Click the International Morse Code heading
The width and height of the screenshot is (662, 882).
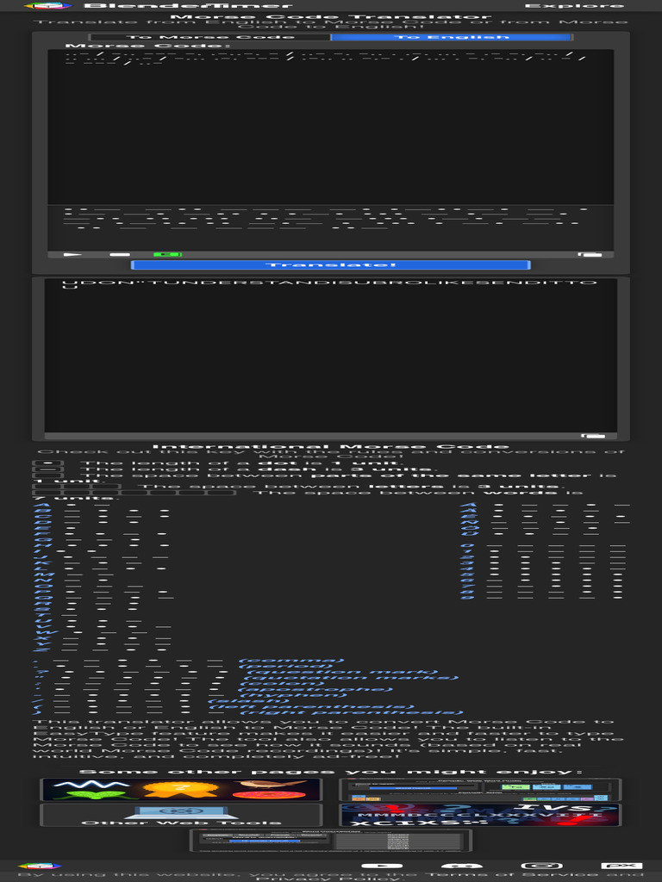330,447
